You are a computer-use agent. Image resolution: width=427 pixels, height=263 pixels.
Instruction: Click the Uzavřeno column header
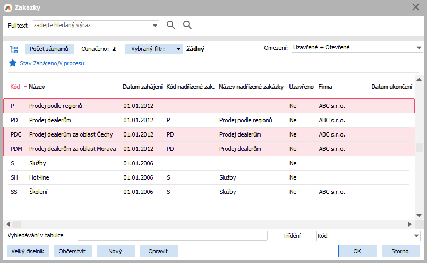(301, 87)
